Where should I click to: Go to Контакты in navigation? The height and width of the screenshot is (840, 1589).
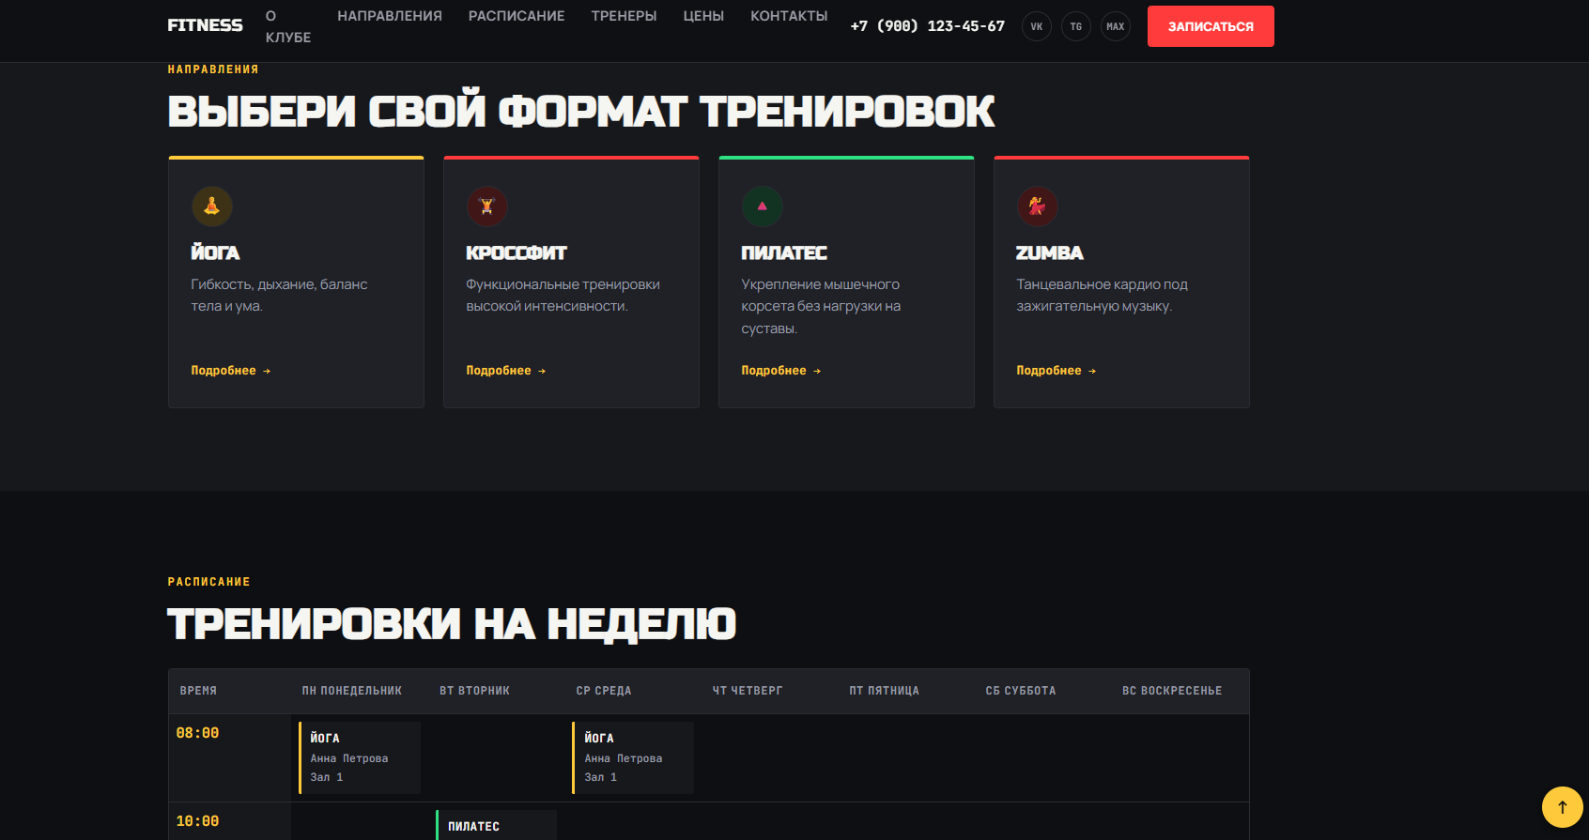pyautogui.click(x=789, y=16)
